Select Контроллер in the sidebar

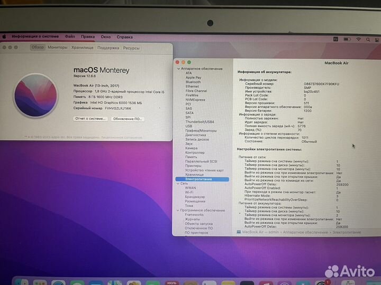[195, 153]
